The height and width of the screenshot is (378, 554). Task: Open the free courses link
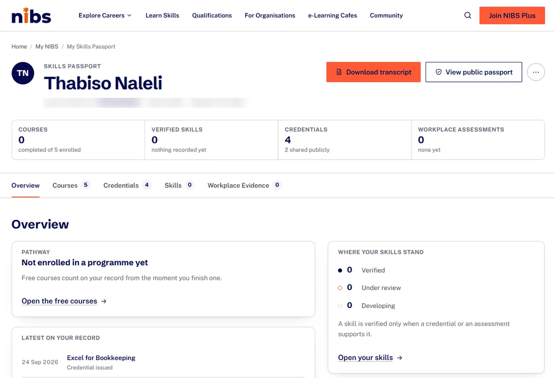click(x=59, y=301)
